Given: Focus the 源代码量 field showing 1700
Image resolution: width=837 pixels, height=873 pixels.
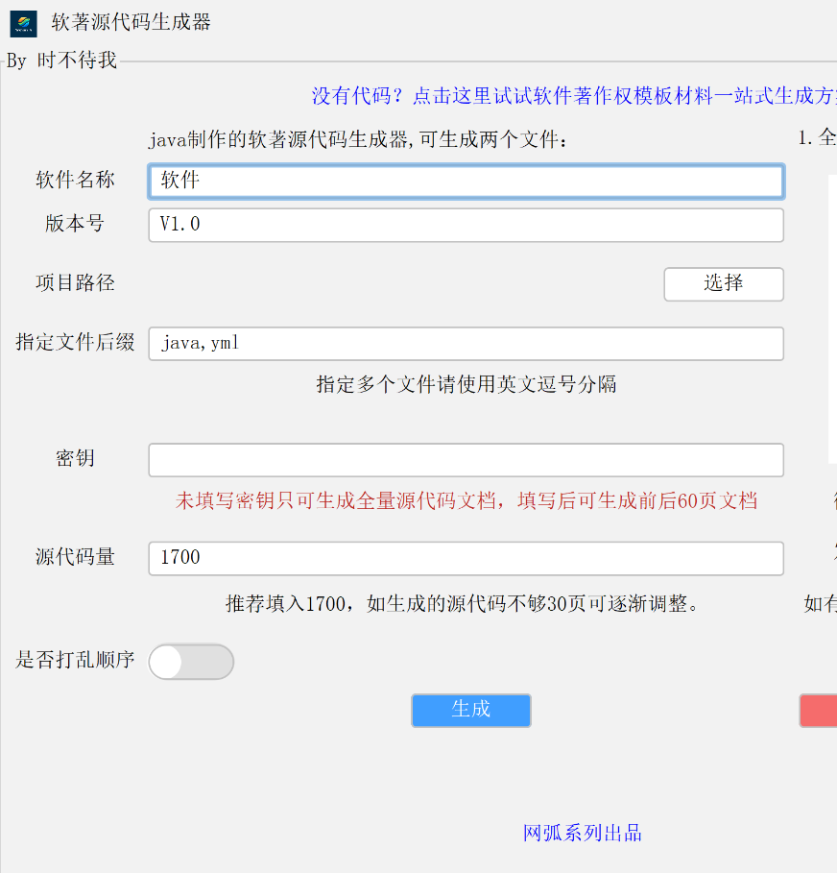Looking at the screenshot, I should click(466, 558).
